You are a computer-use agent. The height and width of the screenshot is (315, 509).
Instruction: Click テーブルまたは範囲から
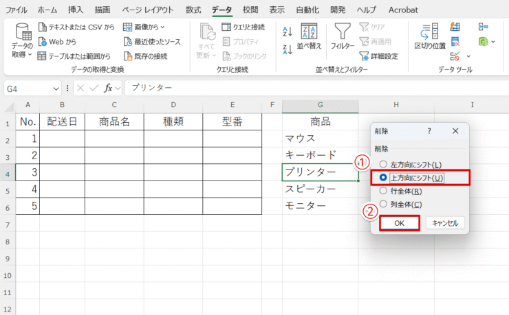74,56
